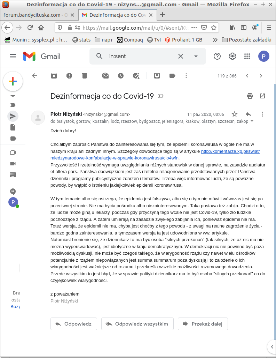This screenshot has width=276, height=358.
Task: Go to Firefox home page
Action: (x=41, y=28)
